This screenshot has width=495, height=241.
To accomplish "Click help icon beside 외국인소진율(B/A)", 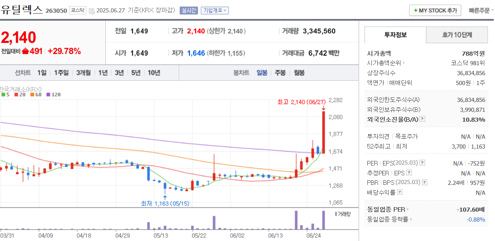I will point(423,119).
